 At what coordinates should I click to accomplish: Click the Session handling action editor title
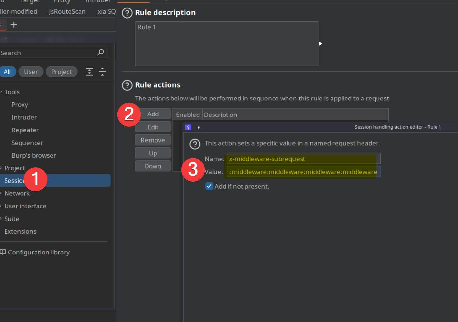(398, 127)
